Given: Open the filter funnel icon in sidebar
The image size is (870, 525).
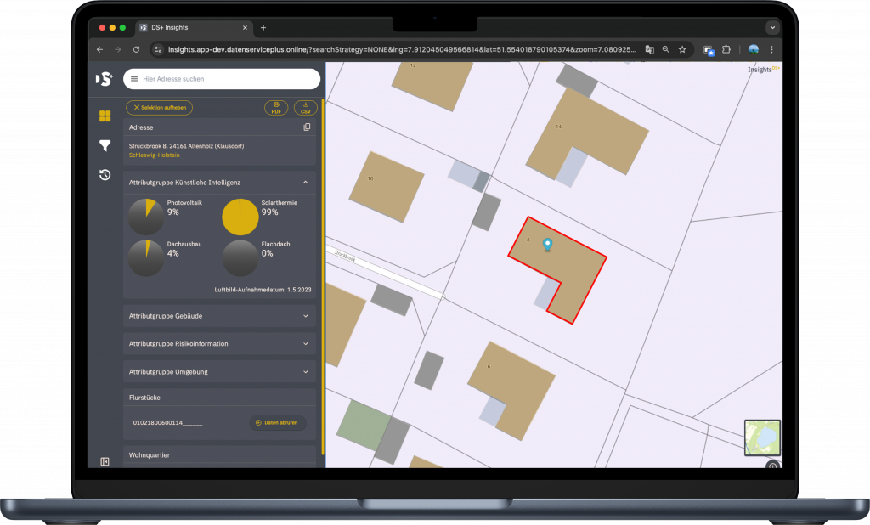Looking at the screenshot, I should (x=105, y=145).
